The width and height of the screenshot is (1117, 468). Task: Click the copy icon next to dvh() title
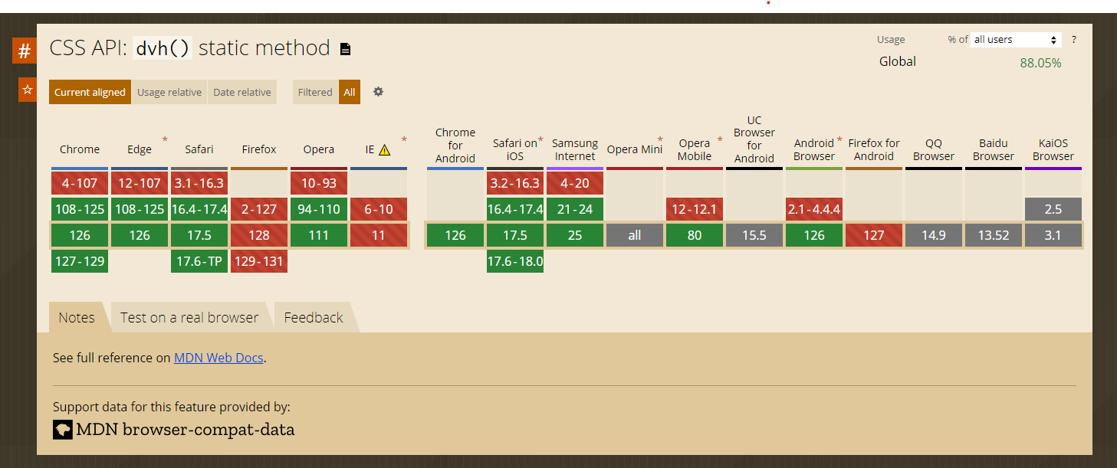[x=344, y=48]
